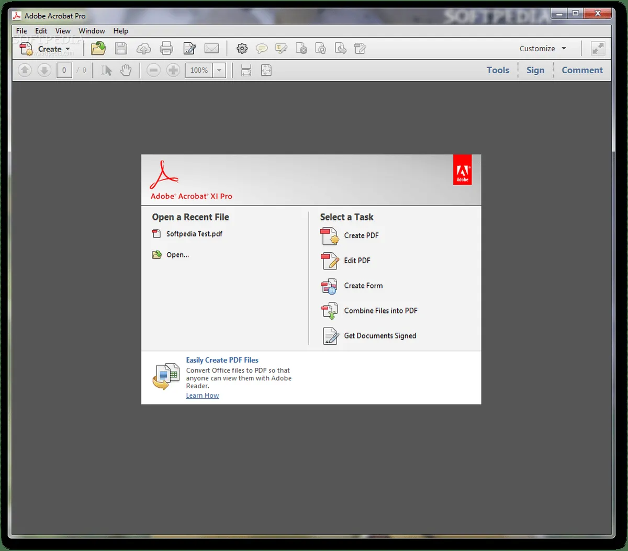Click the Edit PDF task icon
Image resolution: width=628 pixels, height=551 pixels.
pos(330,261)
